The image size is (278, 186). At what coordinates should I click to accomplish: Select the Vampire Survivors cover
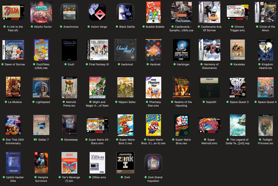41,163
